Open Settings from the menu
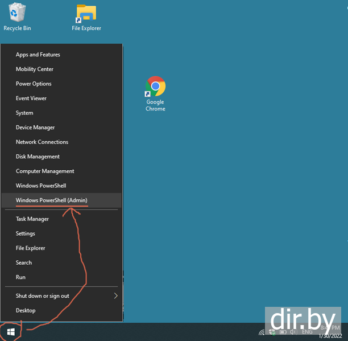 coord(61,233)
